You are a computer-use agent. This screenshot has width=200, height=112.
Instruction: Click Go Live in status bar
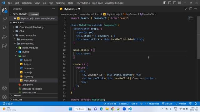pos(167,104)
